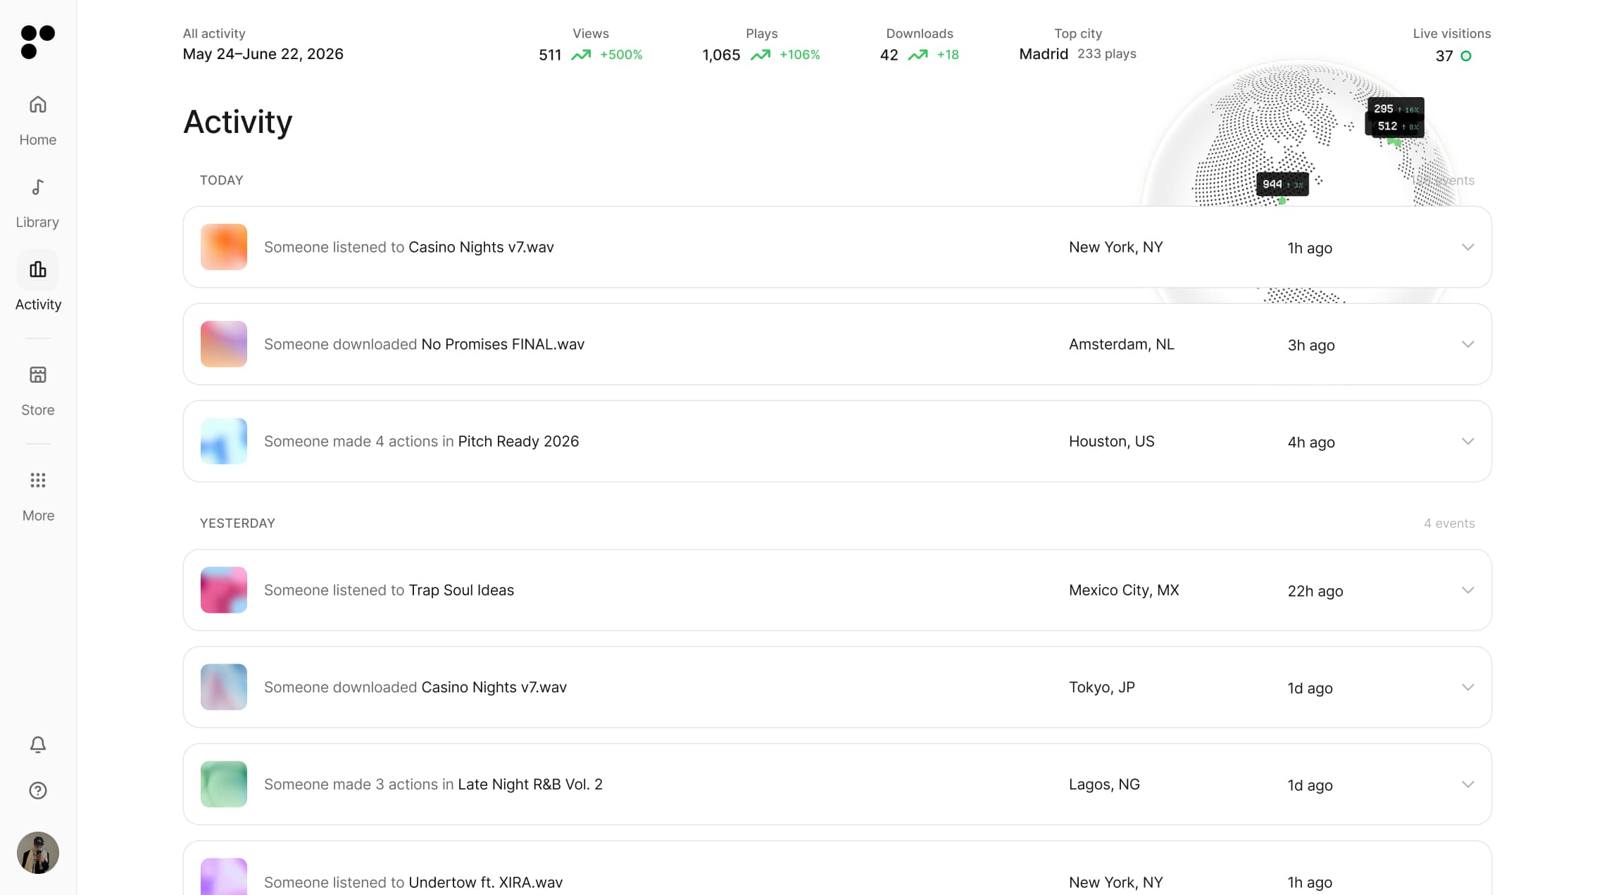Open Trap Soul Ideas link
Image resolution: width=1597 pixels, height=895 pixels.
[461, 590]
